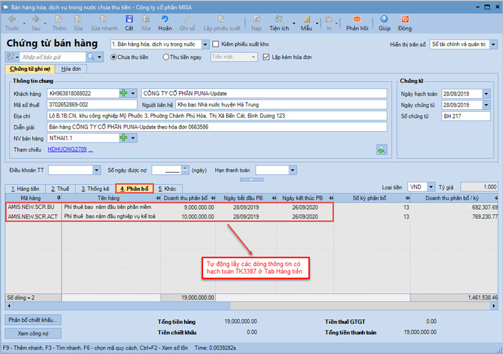Select Thu tiền ngay radio option
This screenshot has width=503, height=354.
[x=166, y=57]
